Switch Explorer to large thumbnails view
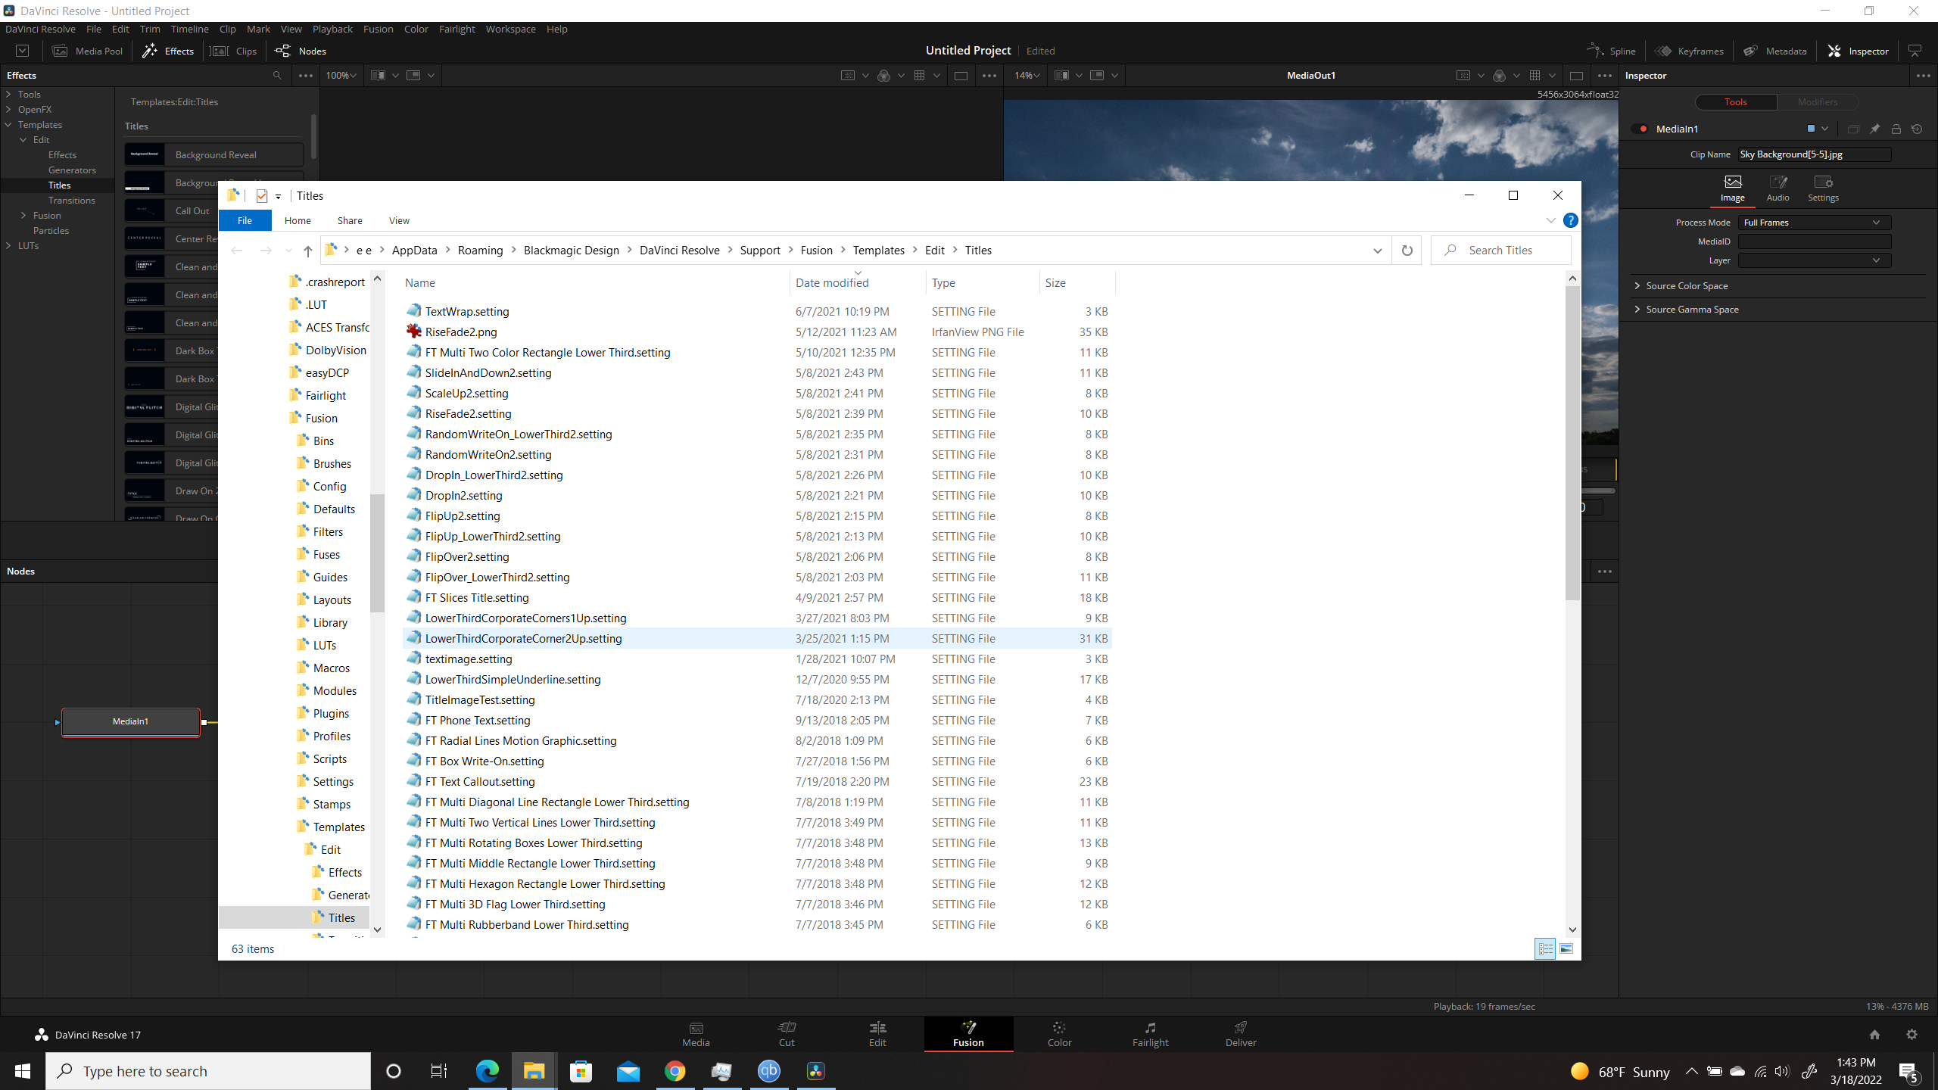 click(1566, 948)
